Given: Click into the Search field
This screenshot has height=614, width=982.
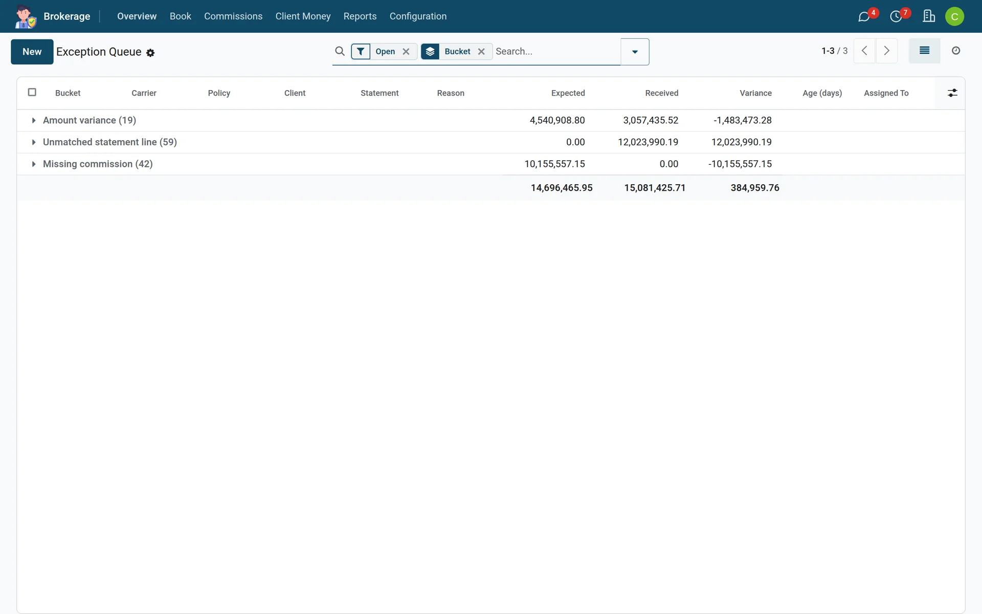Looking at the screenshot, I should (x=556, y=51).
